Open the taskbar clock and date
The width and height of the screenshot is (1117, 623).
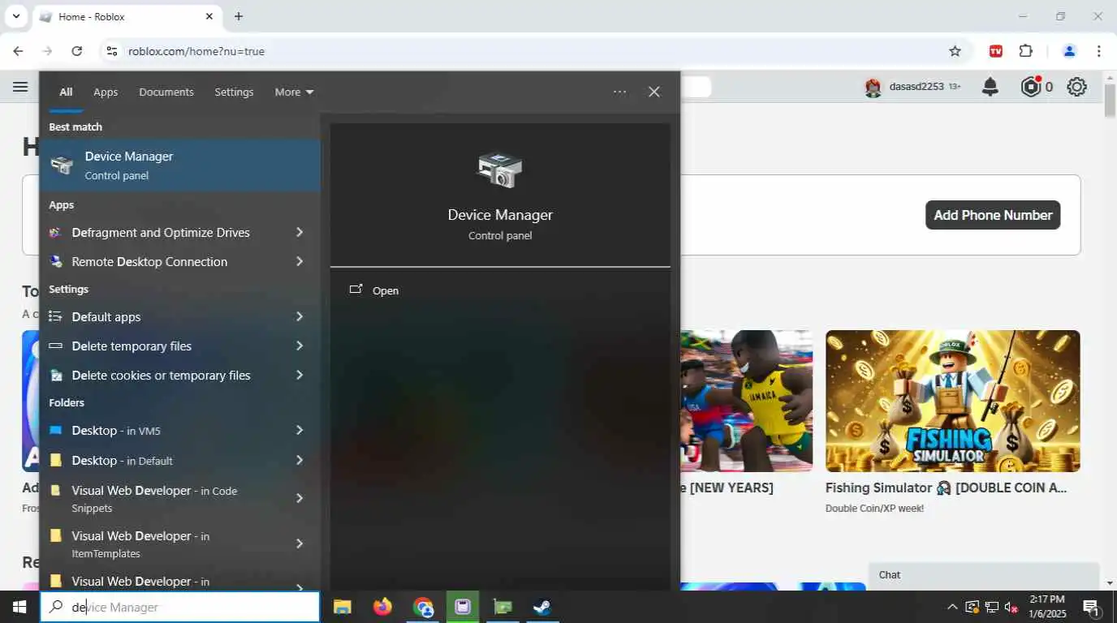click(1047, 607)
